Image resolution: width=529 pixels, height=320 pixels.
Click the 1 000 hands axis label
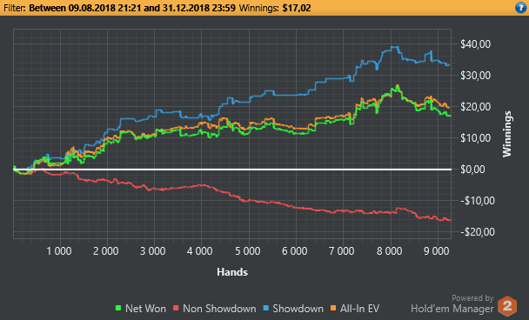59,251
